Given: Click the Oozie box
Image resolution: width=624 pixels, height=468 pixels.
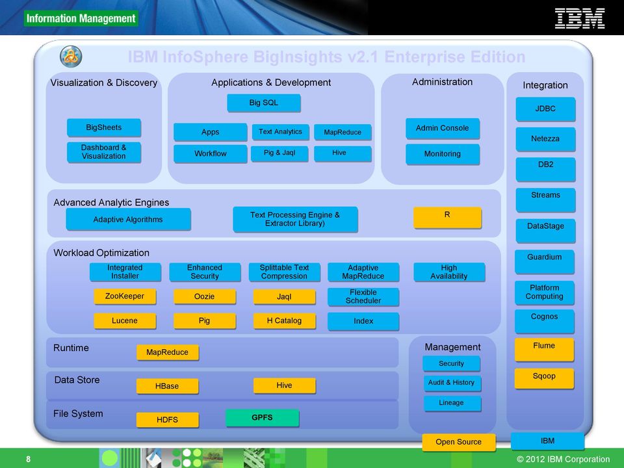Looking at the screenshot, I should click(x=205, y=297).
